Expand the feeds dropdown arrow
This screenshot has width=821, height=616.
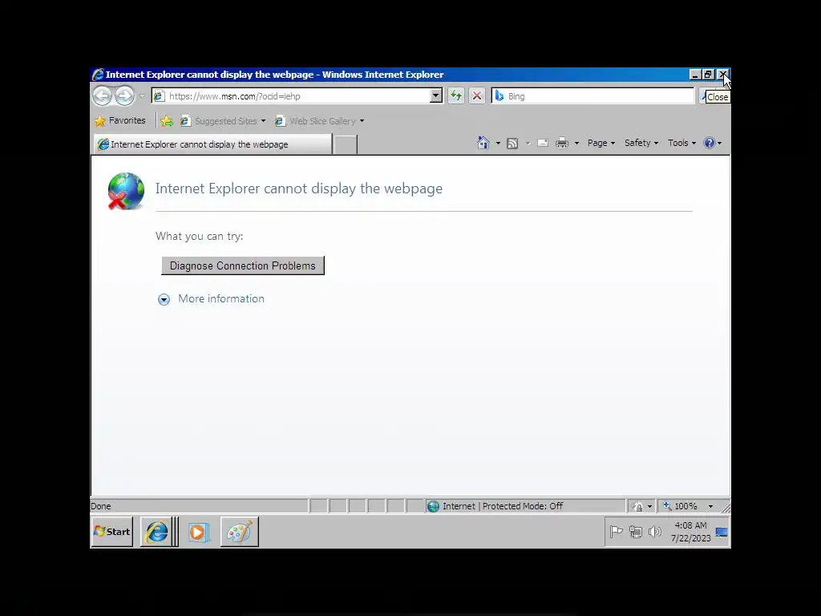(x=528, y=143)
